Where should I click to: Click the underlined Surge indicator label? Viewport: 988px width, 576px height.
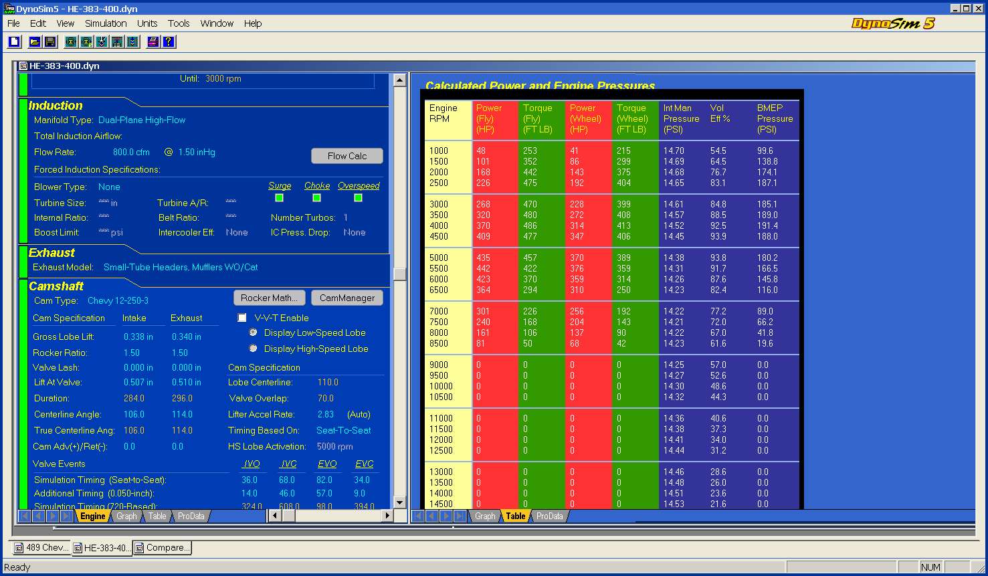click(280, 185)
